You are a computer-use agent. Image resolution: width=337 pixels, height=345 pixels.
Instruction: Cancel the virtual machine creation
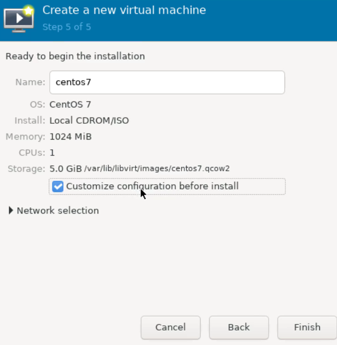(x=170, y=327)
